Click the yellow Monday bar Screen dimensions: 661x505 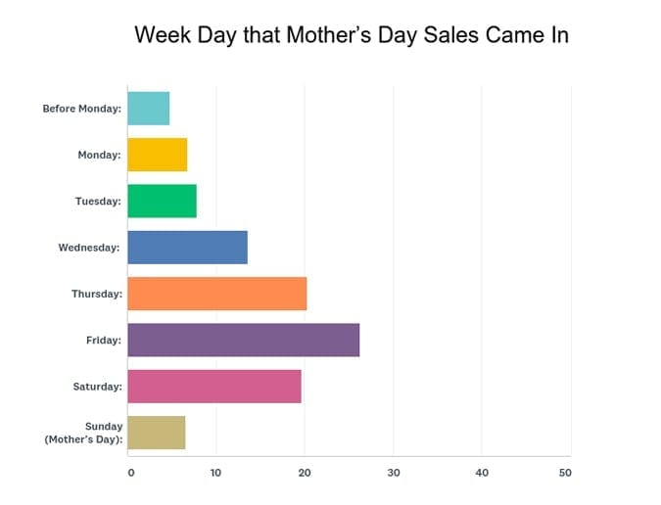pyautogui.click(x=157, y=155)
